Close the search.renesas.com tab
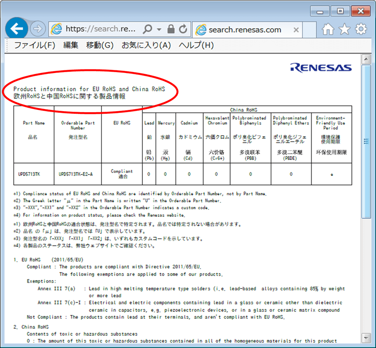376x348 pixels. point(296,30)
